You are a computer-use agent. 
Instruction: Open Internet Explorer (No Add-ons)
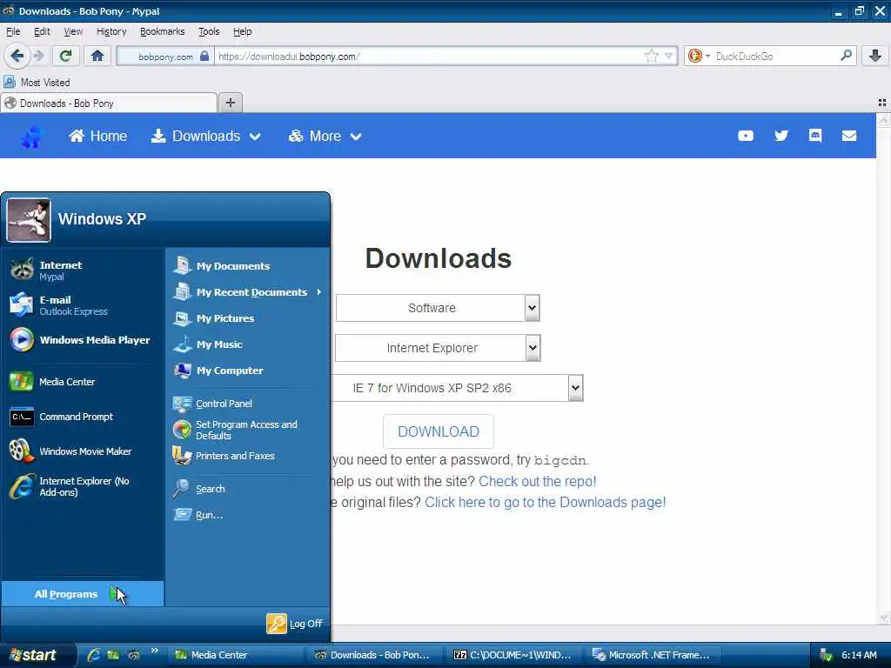[x=83, y=487]
